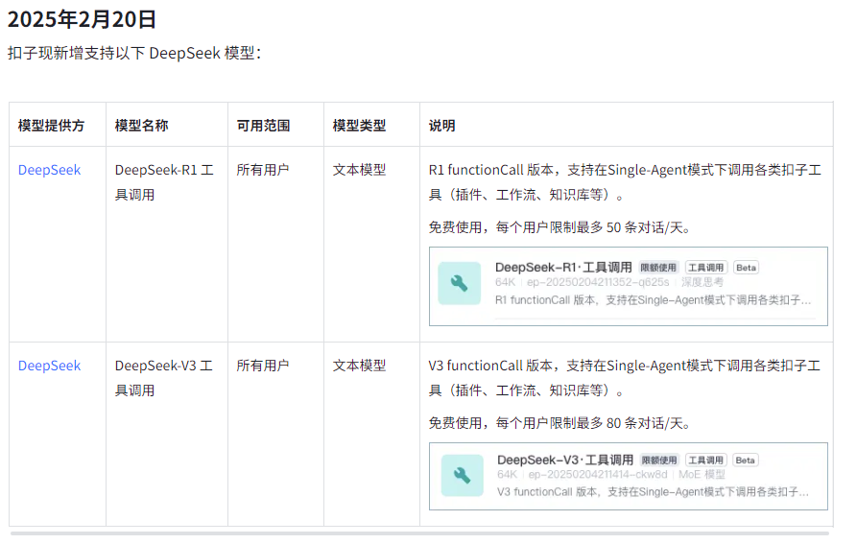
Task: Click the Beta tag on the DeepSeek-V3 card
Action: 745,461
